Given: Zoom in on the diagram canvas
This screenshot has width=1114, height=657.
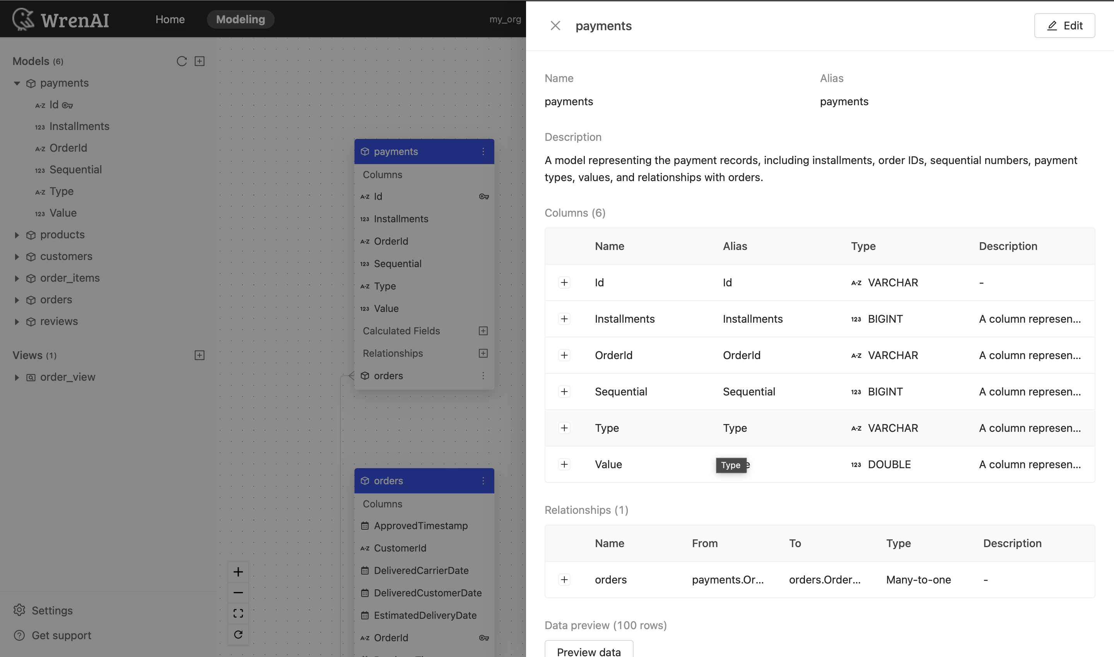Looking at the screenshot, I should point(238,571).
